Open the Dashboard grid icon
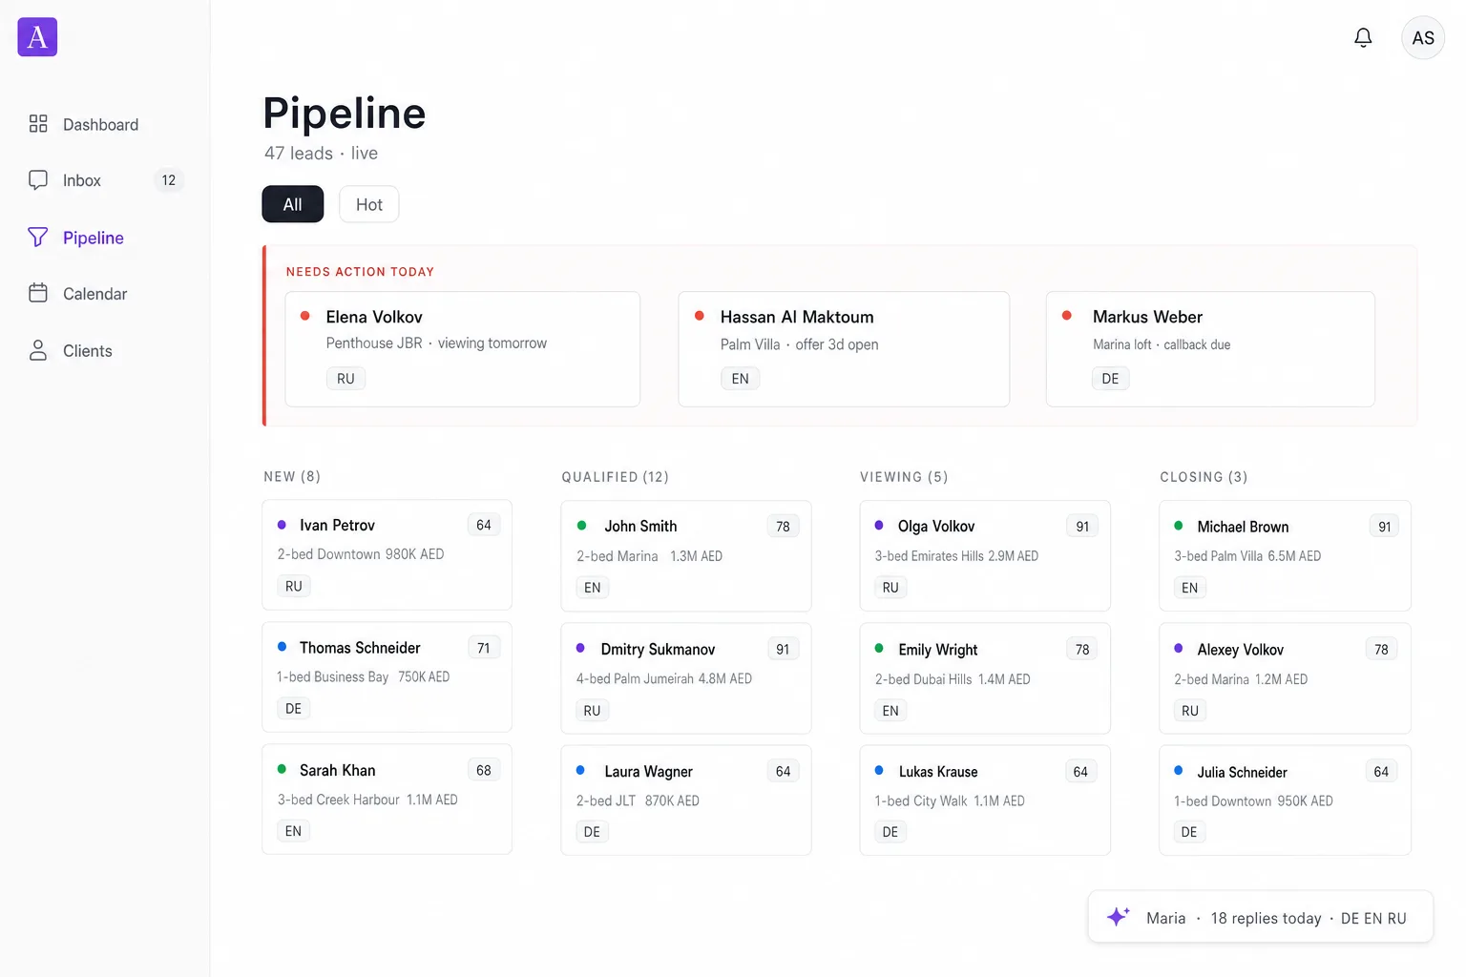 click(x=38, y=124)
